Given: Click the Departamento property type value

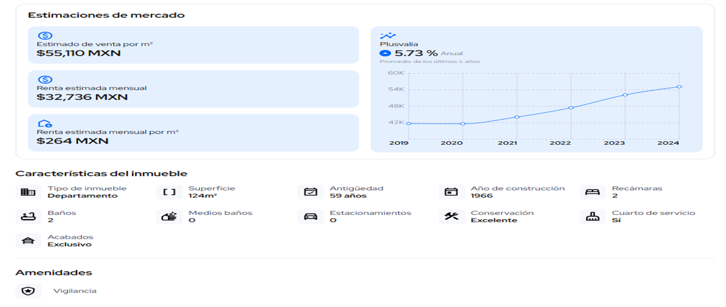Looking at the screenshot, I should point(83,196).
